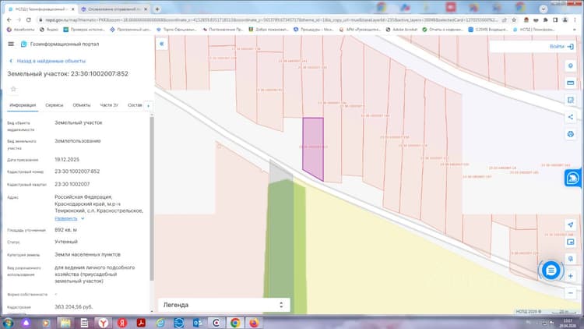Click the Земли населенных пунктов category text

click(x=87, y=254)
